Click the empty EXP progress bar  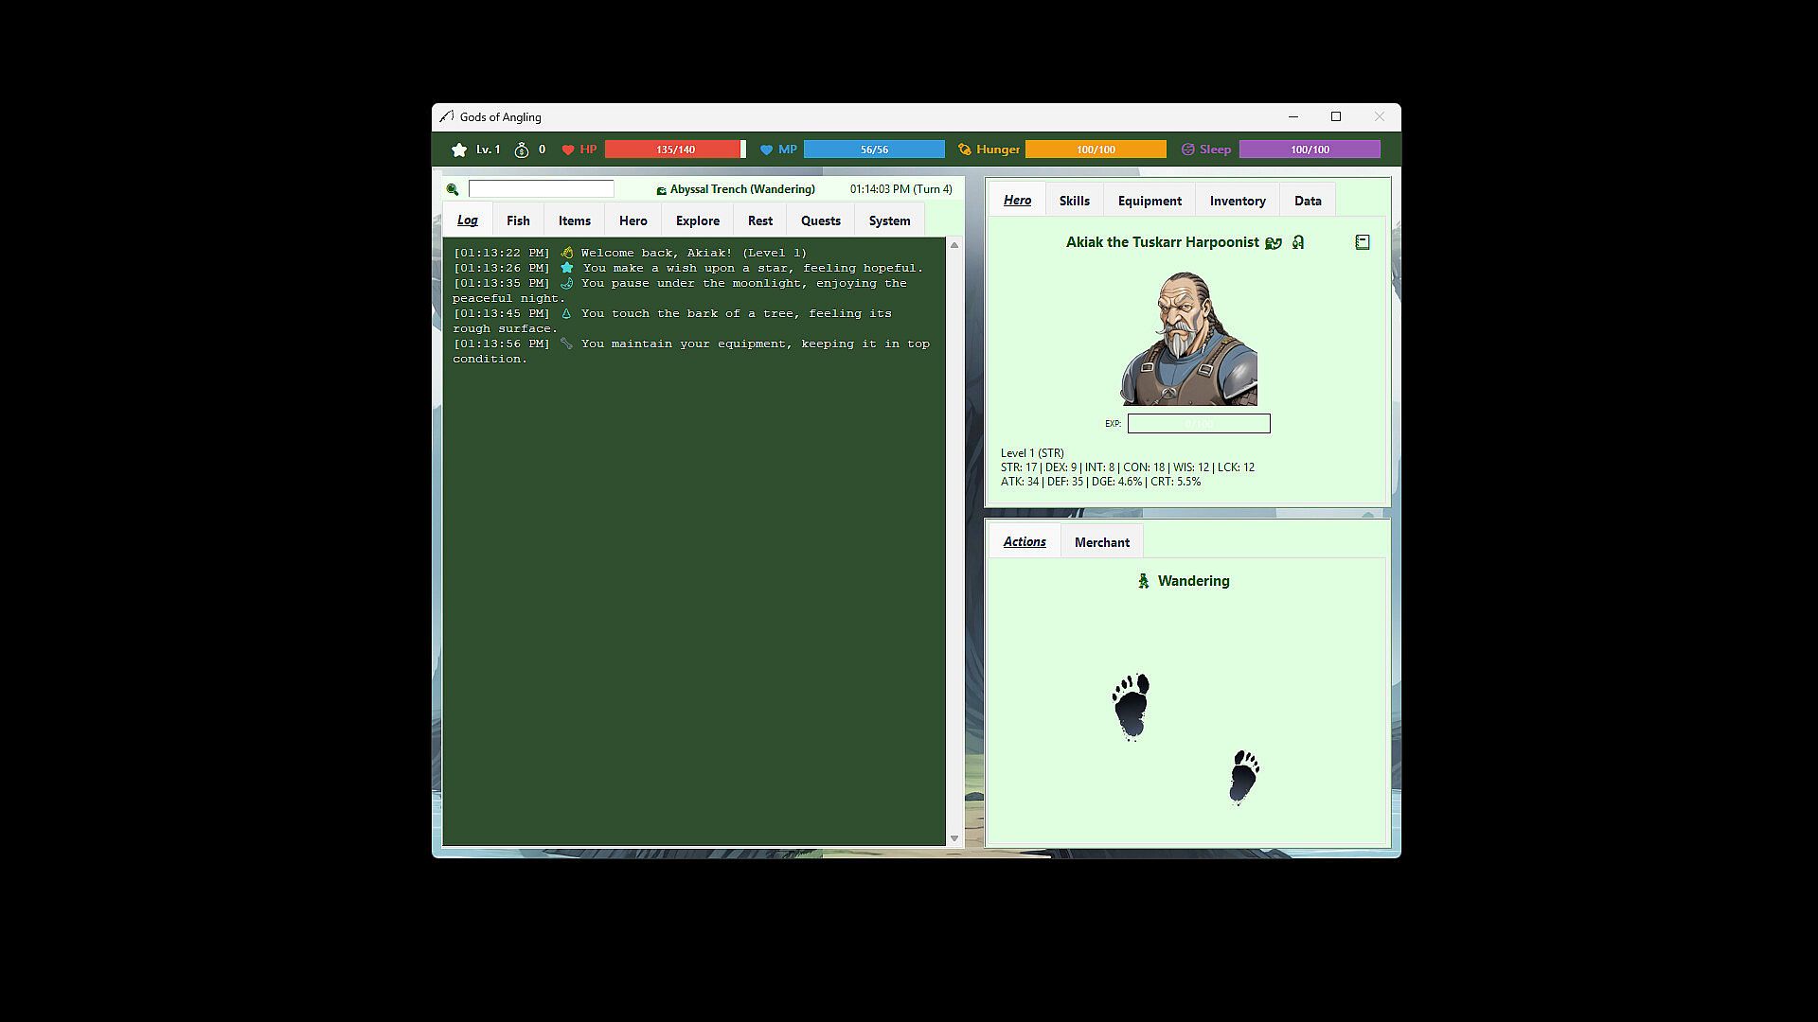pos(1199,424)
